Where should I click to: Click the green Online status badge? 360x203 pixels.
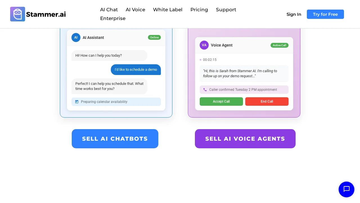154,37
